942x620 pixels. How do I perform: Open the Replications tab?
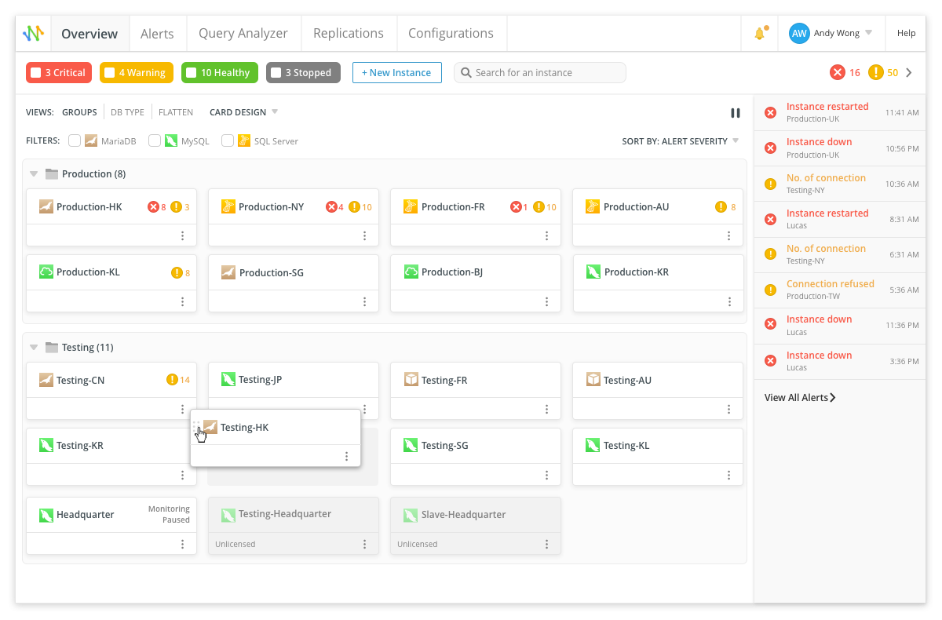349,34
